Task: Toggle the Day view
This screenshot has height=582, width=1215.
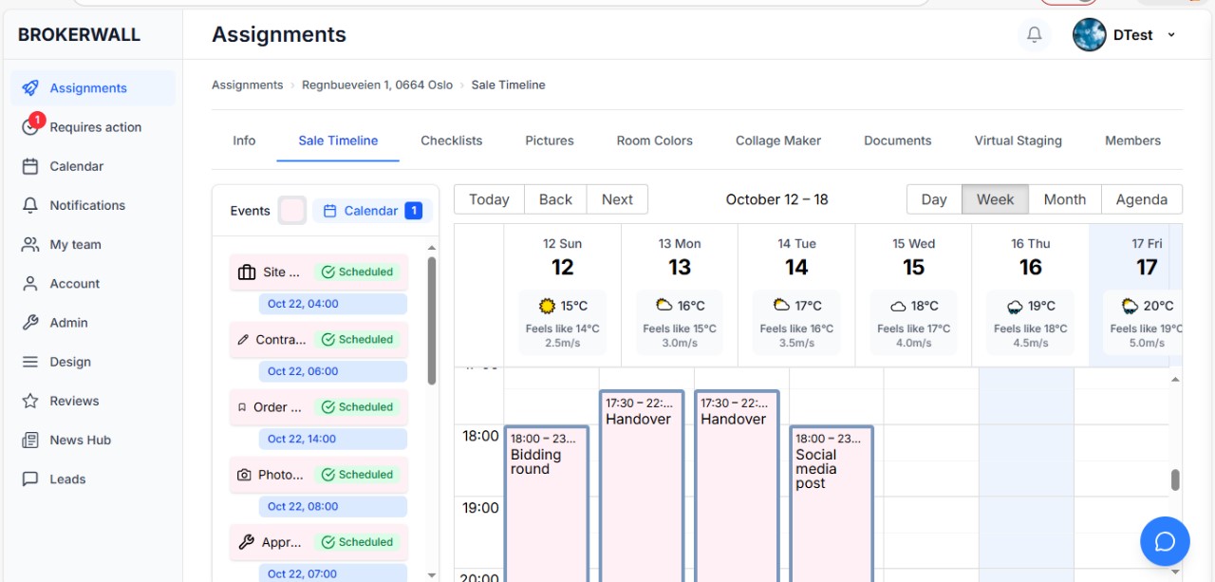Action: click(x=933, y=199)
